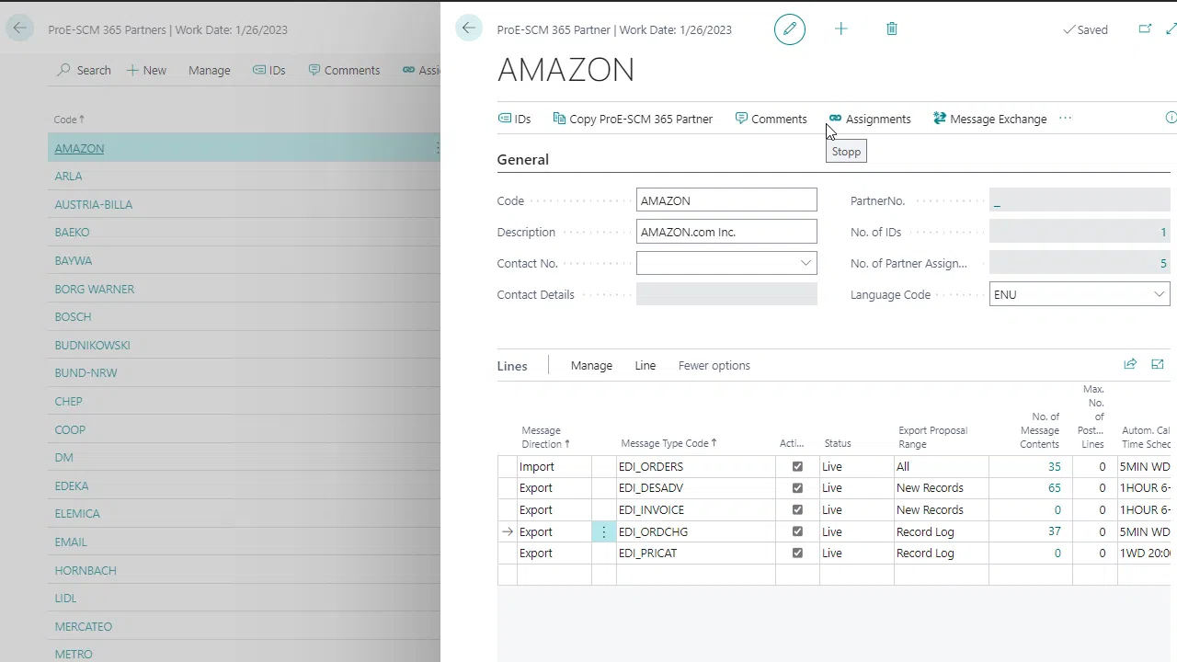Image resolution: width=1177 pixels, height=662 pixels.
Task: Click Fewer options in Lines
Action: 714,365
